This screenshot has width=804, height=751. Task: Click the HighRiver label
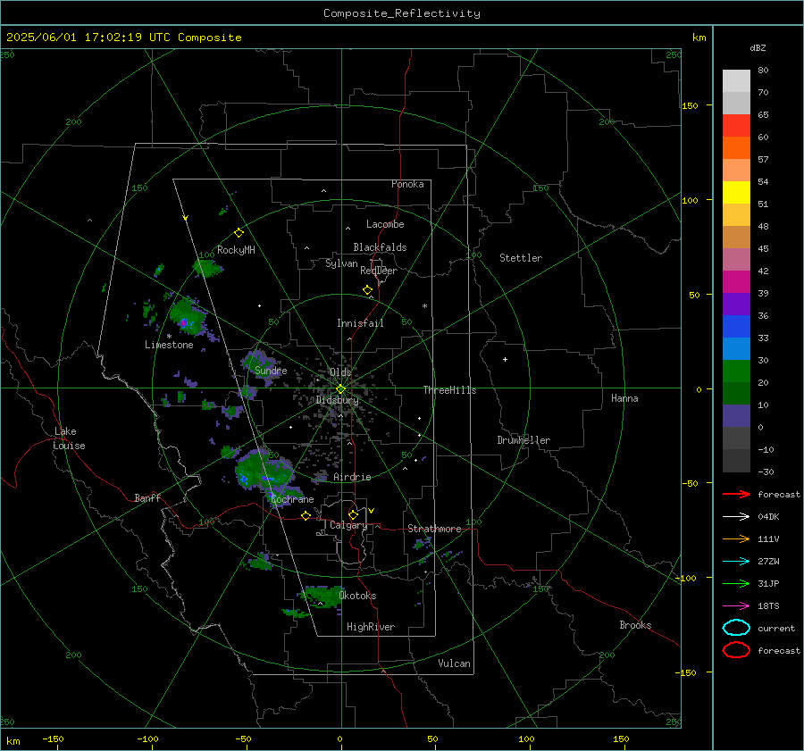[371, 627]
